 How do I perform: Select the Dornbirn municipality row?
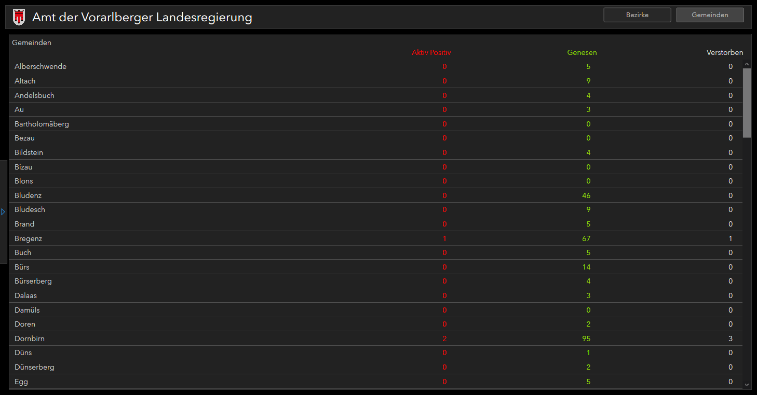[376, 338]
